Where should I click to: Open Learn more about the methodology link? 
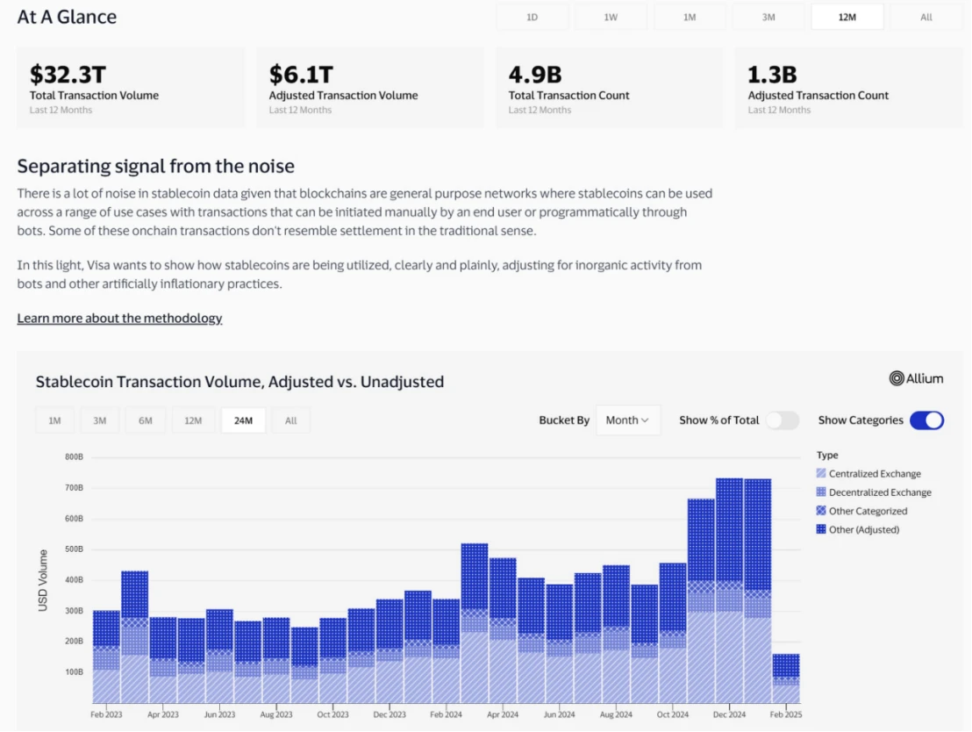(119, 319)
